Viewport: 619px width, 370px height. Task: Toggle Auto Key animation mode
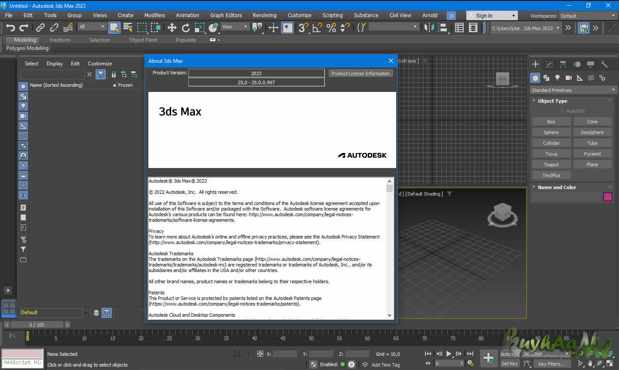pos(510,354)
